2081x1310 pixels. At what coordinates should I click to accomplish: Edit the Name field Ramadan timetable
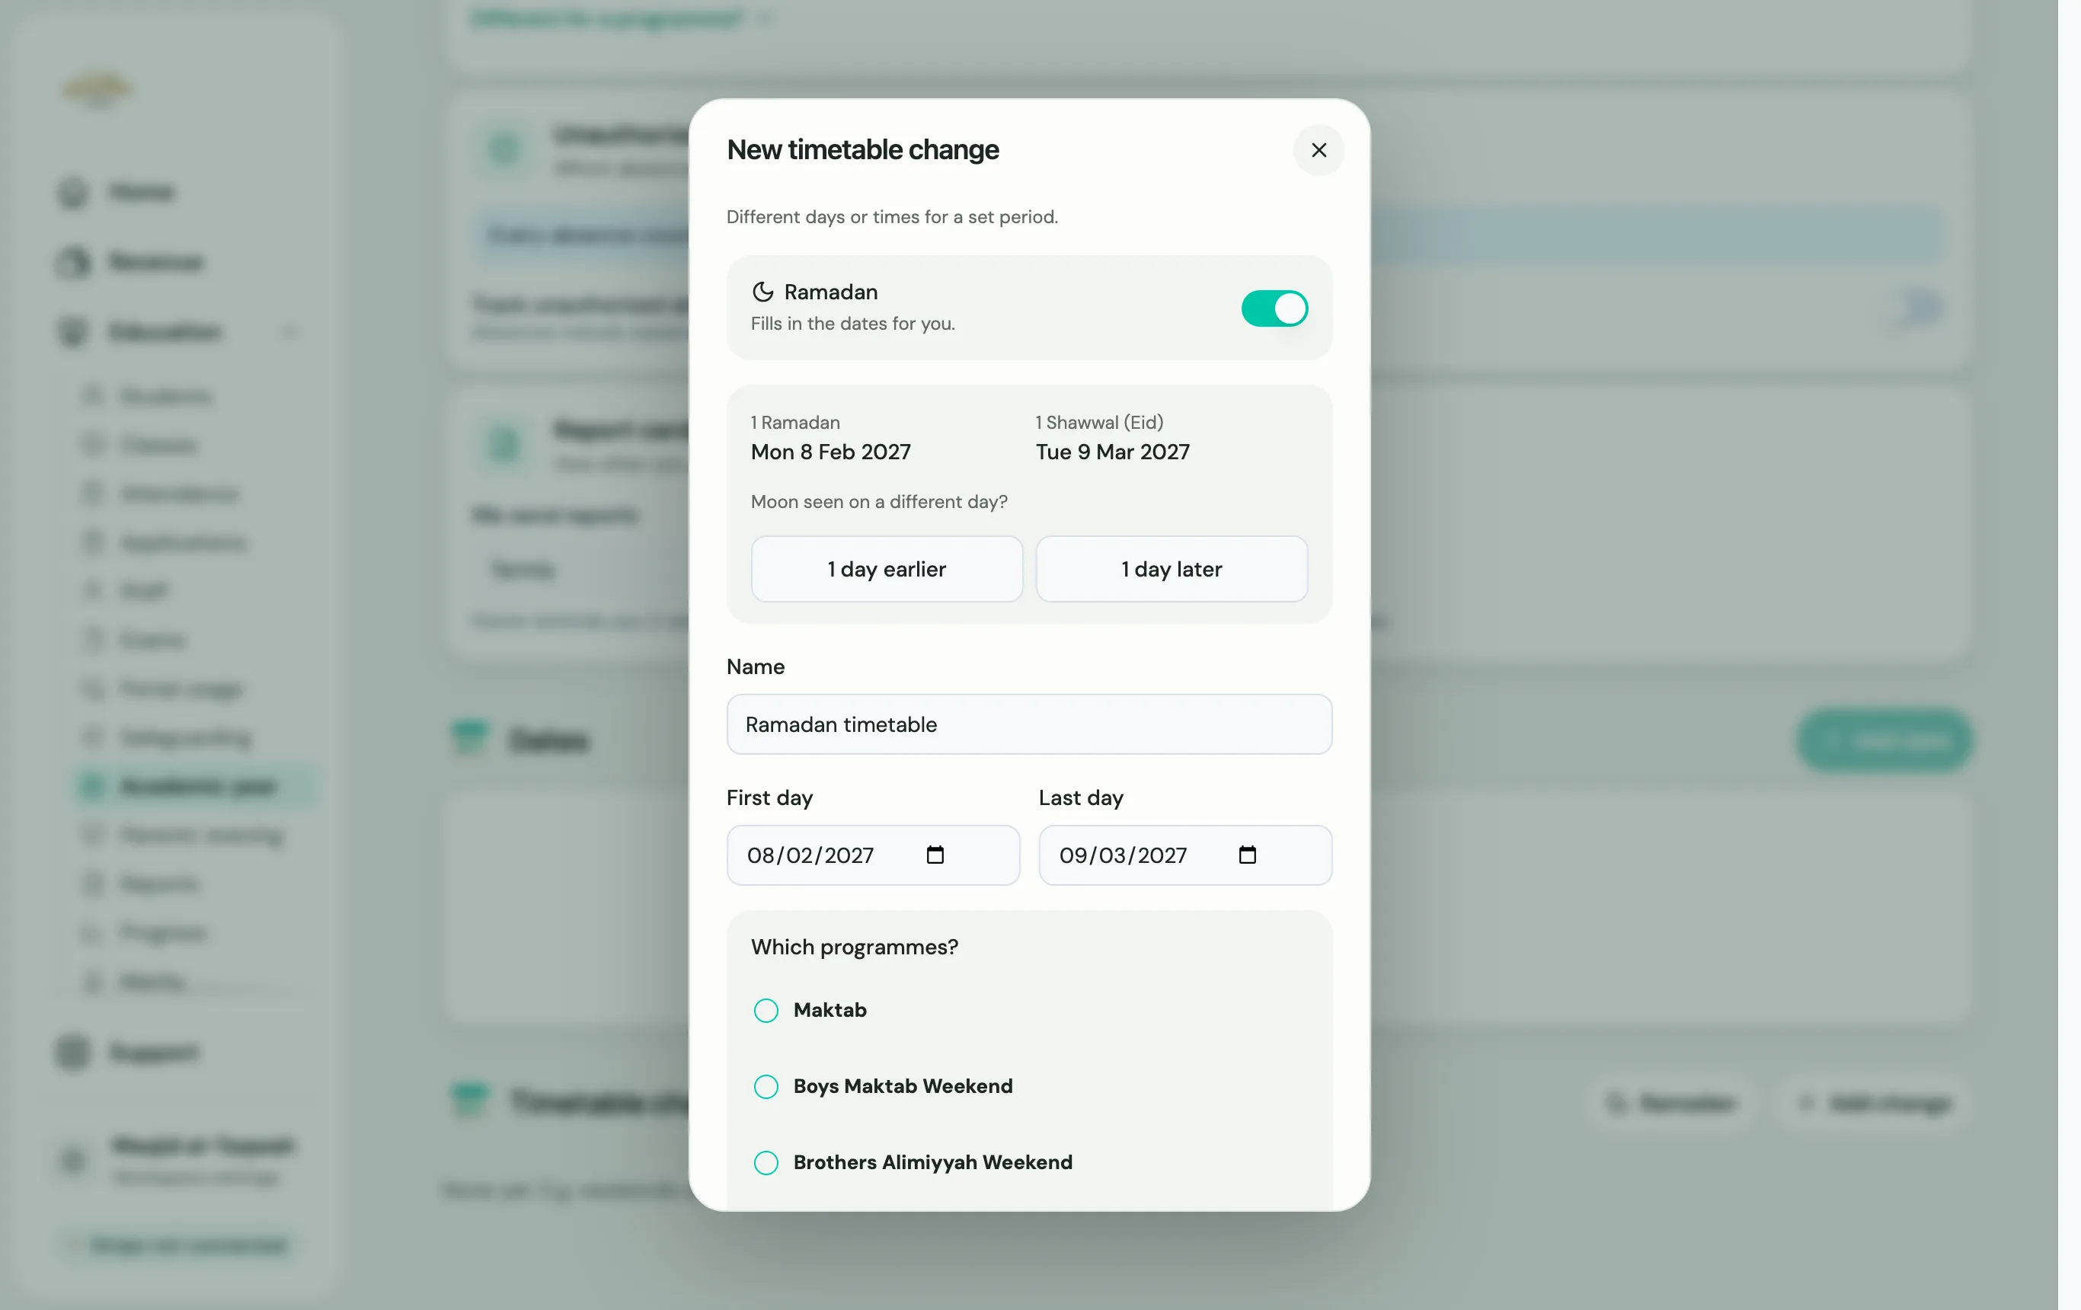[x=1028, y=724]
